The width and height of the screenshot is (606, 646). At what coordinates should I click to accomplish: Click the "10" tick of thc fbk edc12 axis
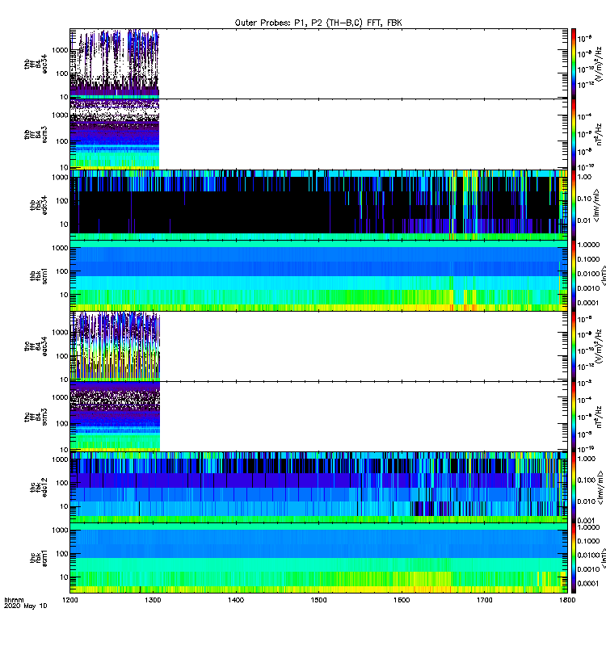(x=64, y=507)
